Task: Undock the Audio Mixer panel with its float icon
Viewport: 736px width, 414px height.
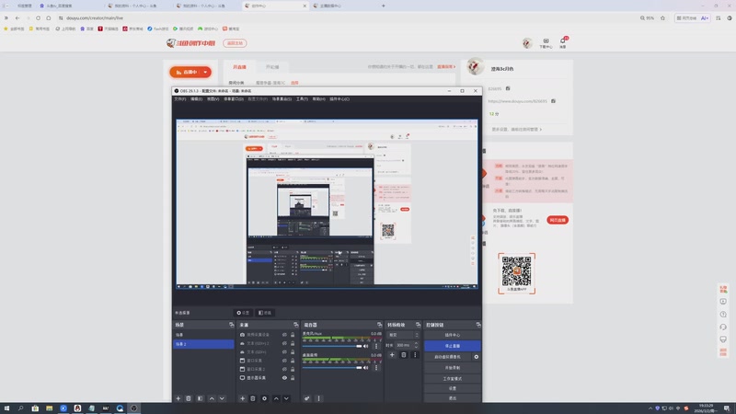Action: tap(379, 325)
